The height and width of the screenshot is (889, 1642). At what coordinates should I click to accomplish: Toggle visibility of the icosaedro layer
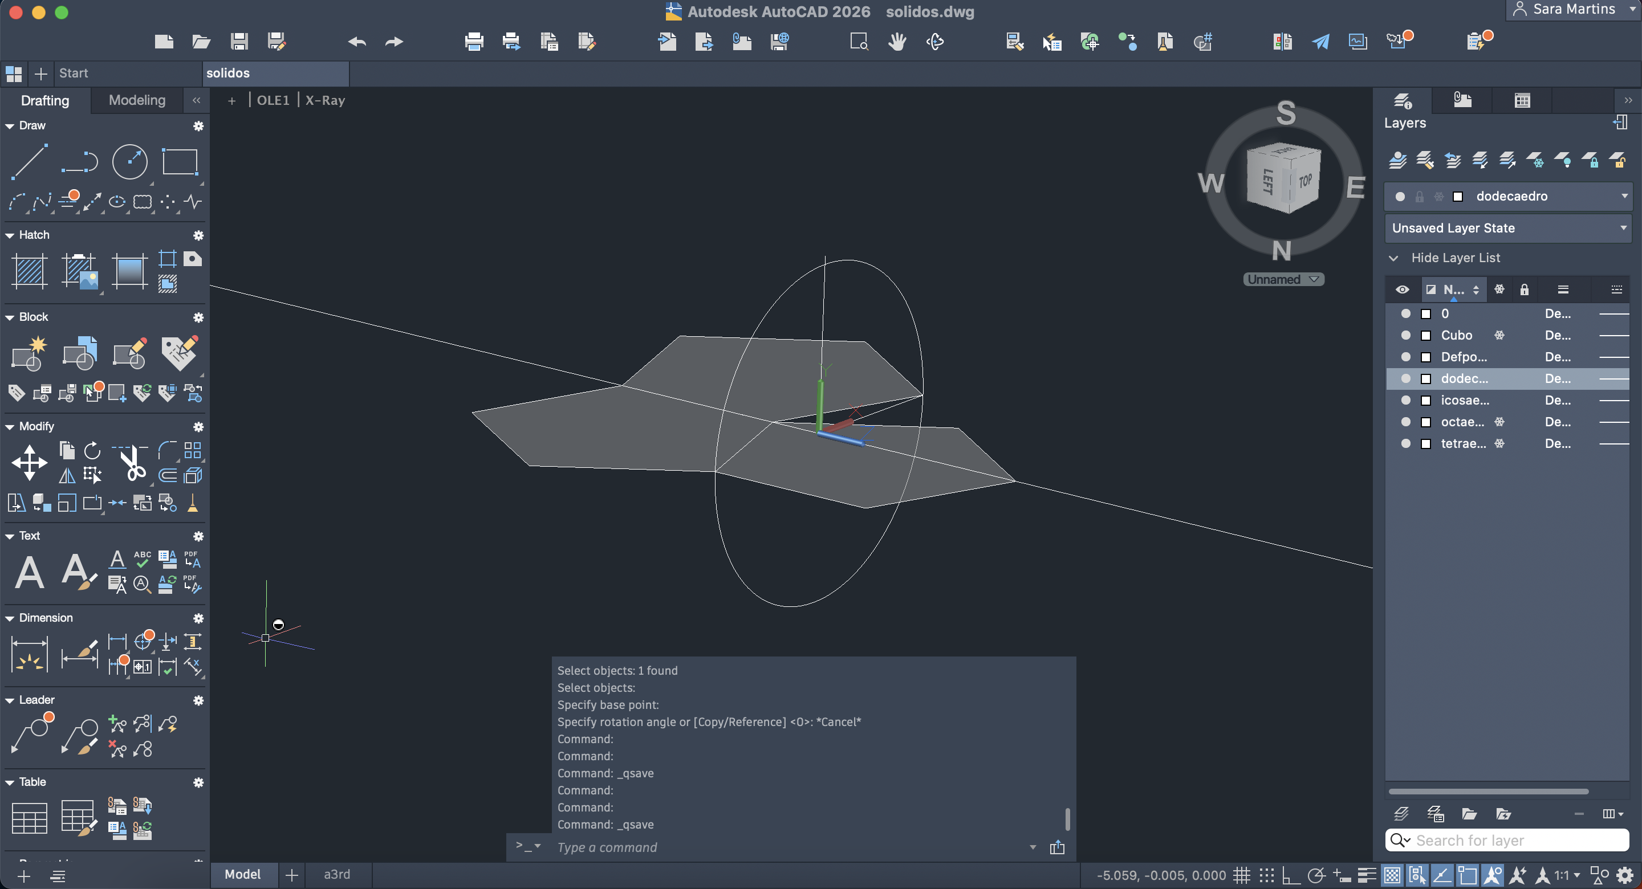[x=1405, y=400]
